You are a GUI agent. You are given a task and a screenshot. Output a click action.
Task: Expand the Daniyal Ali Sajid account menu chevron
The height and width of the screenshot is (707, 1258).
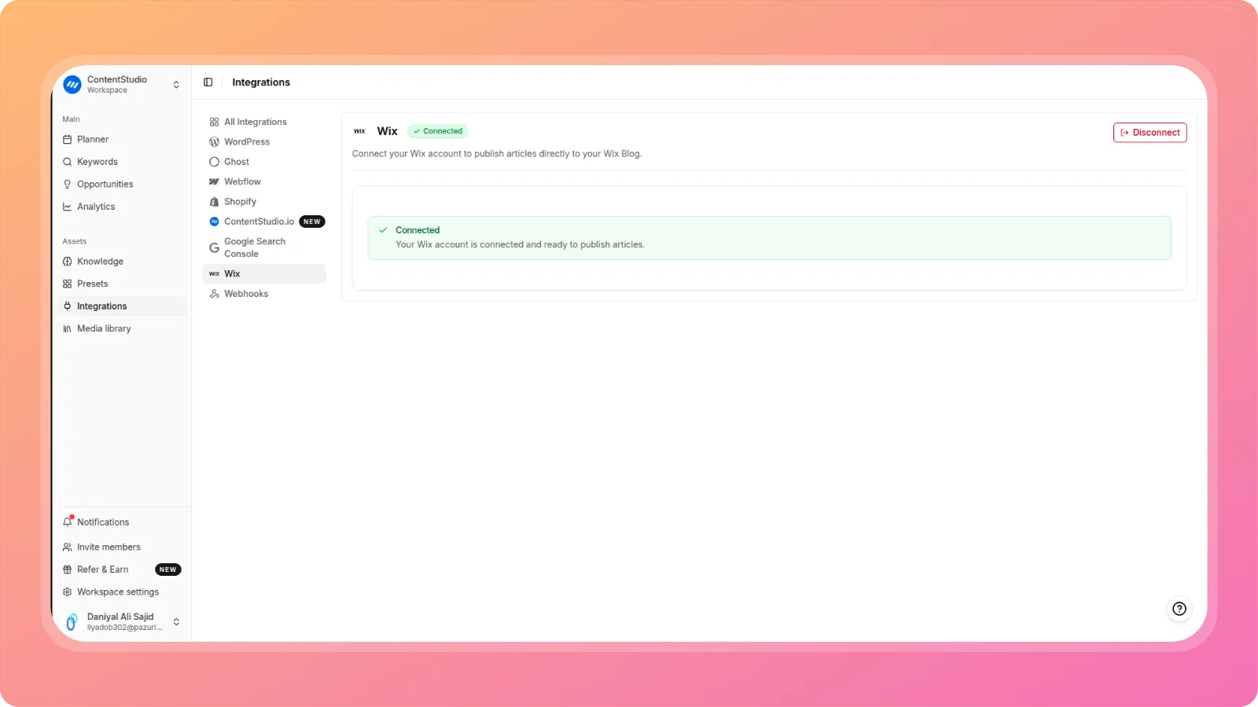176,622
